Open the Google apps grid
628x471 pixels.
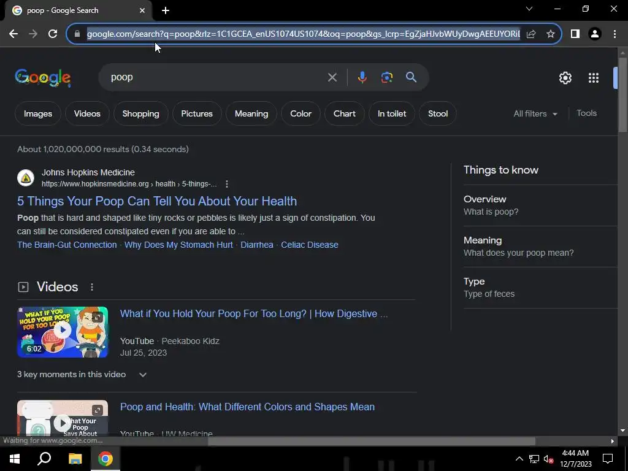594,78
